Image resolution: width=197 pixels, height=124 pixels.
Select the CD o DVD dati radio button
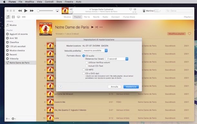tap(84, 73)
